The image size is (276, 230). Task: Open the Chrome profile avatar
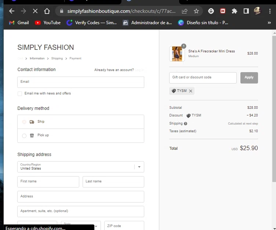[257, 11]
